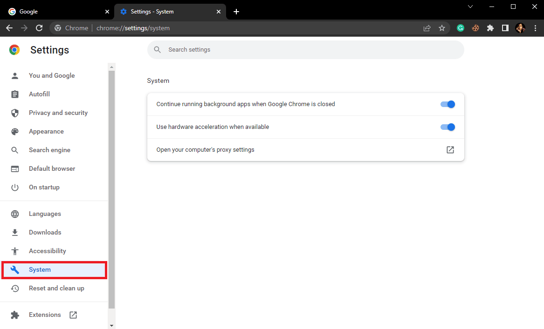The image size is (544, 329).
Task: Bookmark this tab with the star icon
Action: pos(441,28)
